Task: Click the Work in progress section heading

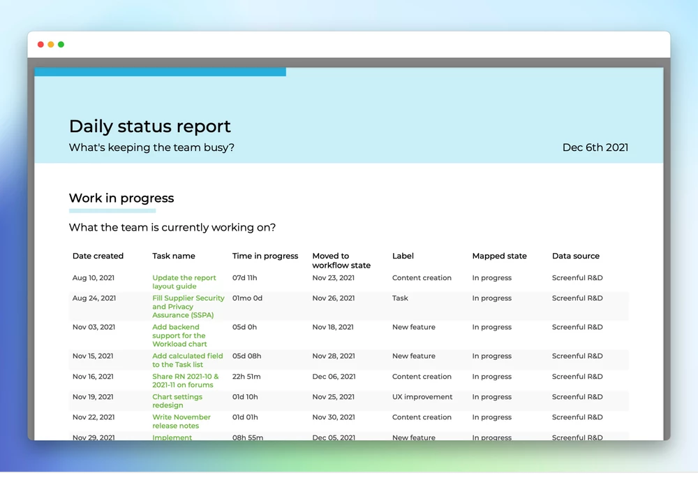Action: (x=121, y=198)
